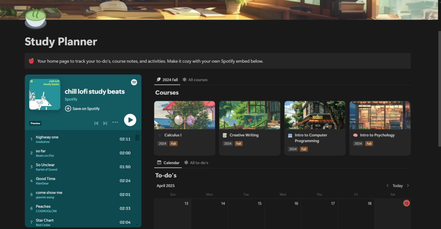Screen dimensions: 441x229
Task: Select April 18 calendar cell
Action: point(356,214)
